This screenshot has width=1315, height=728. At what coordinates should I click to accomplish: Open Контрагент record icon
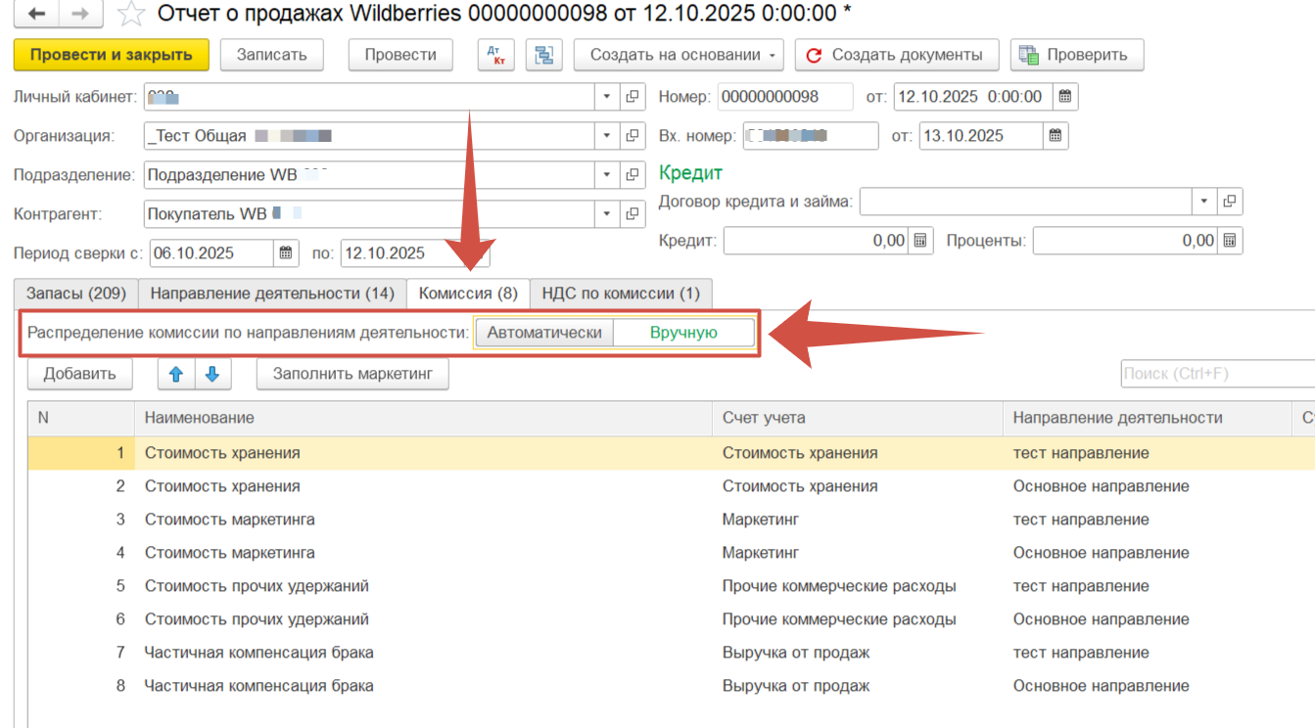[x=633, y=214]
